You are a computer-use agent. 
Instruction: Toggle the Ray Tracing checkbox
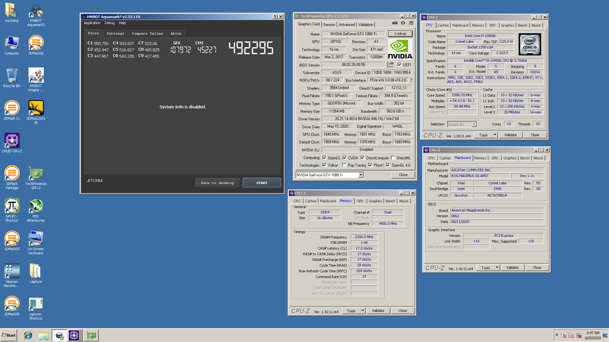click(344, 165)
